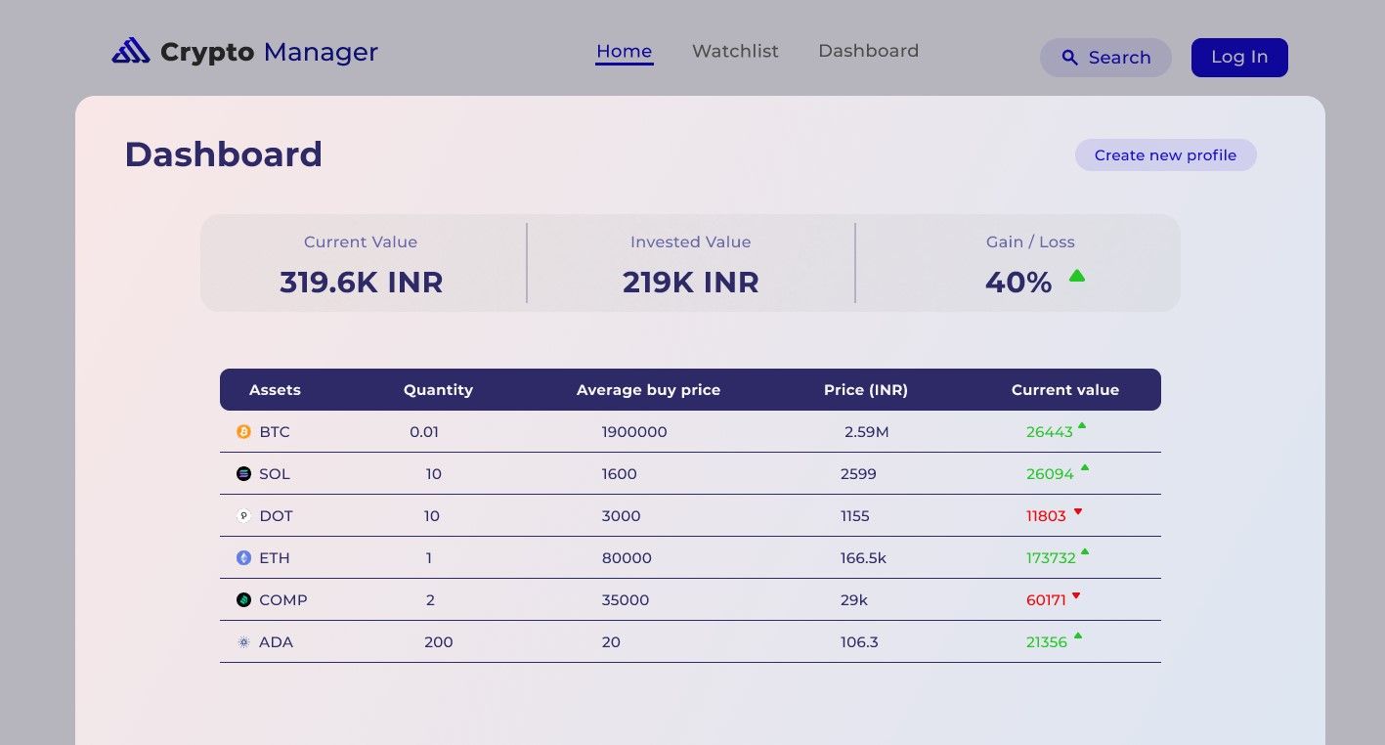Click COMP average buy price 35000
The image size is (1385, 745).
coord(626,599)
